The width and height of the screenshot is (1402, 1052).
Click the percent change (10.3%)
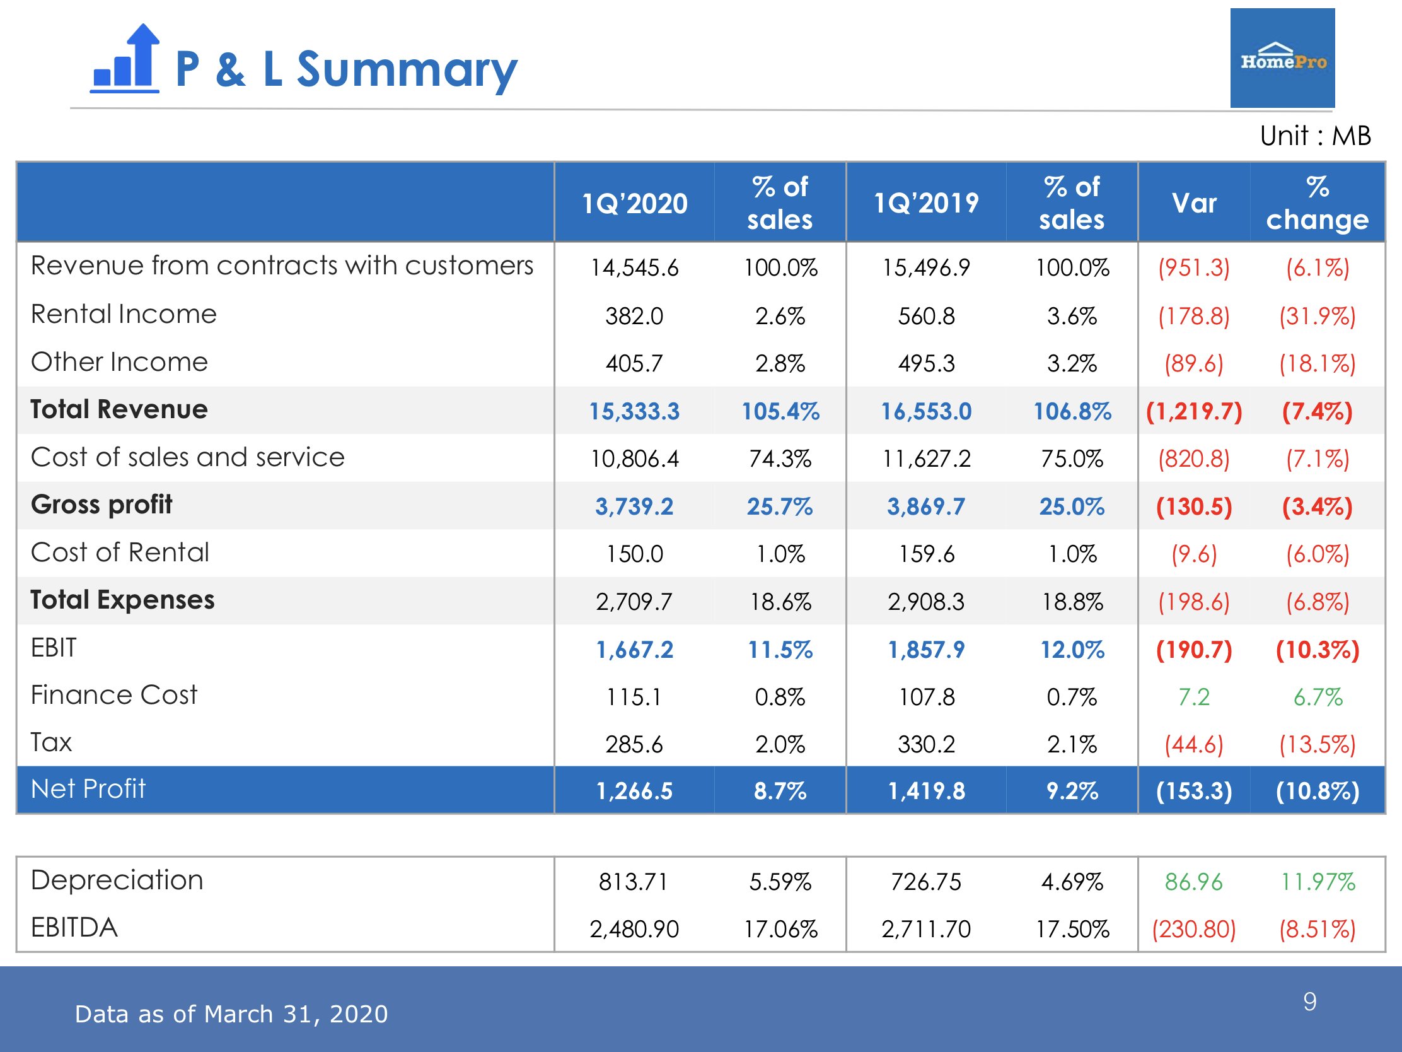pyautogui.click(x=1317, y=650)
